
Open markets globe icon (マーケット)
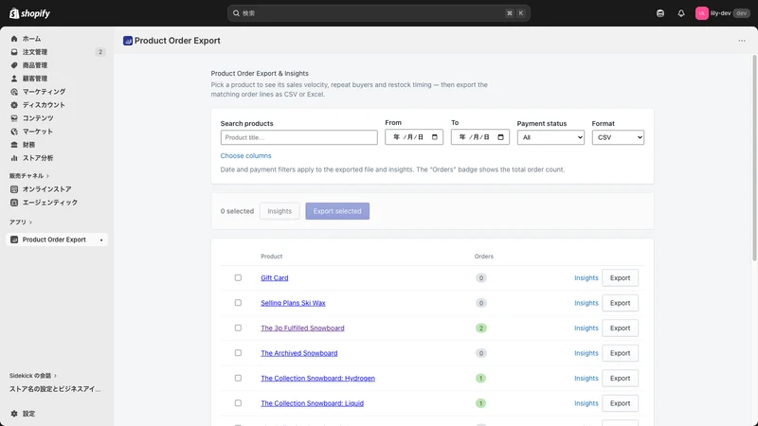pos(14,132)
